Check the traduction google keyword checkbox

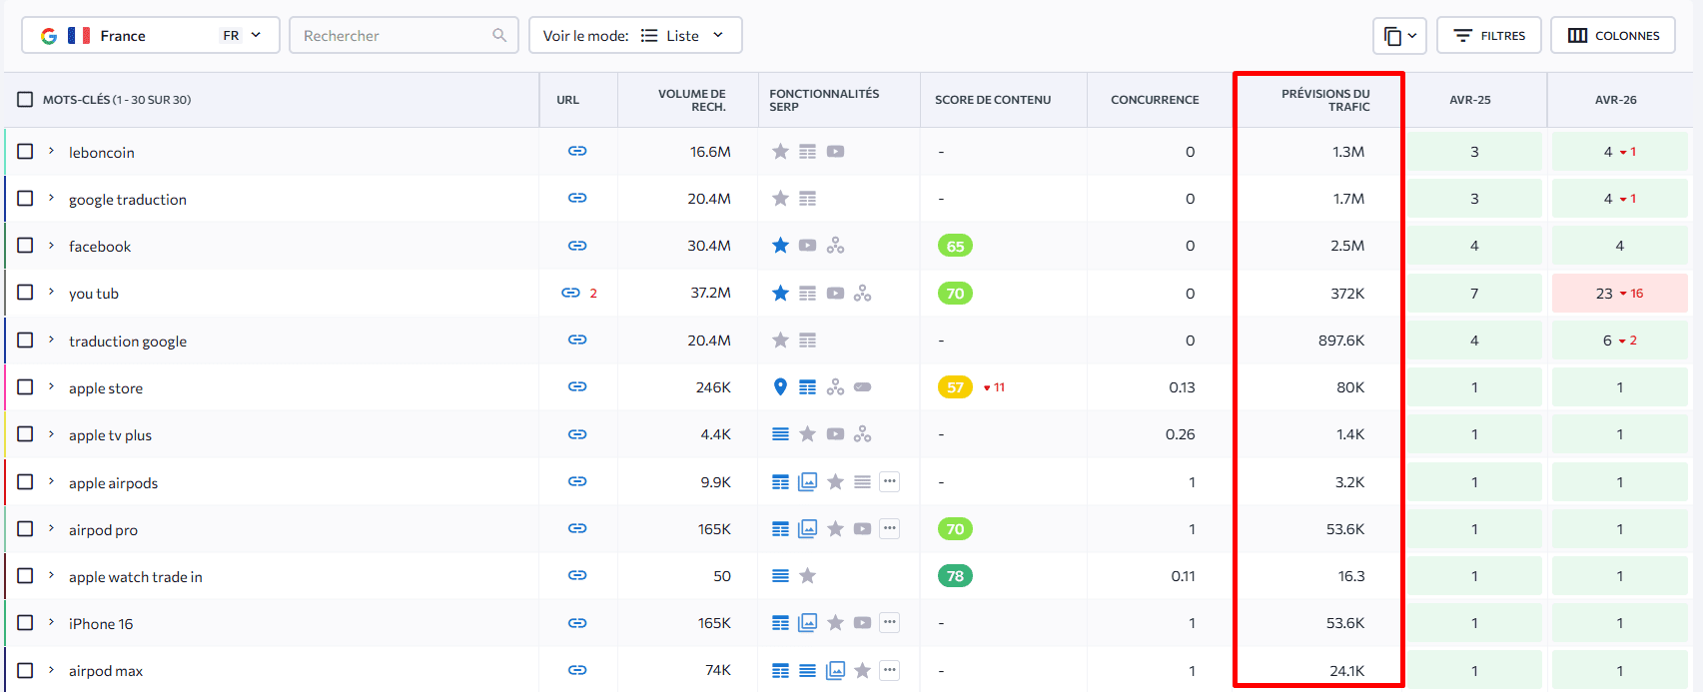25,340
